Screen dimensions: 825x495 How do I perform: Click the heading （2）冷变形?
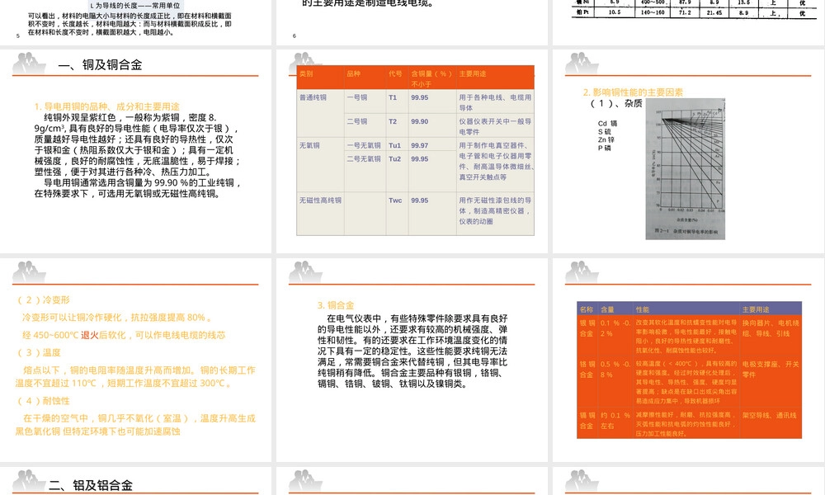pos(43,299)
